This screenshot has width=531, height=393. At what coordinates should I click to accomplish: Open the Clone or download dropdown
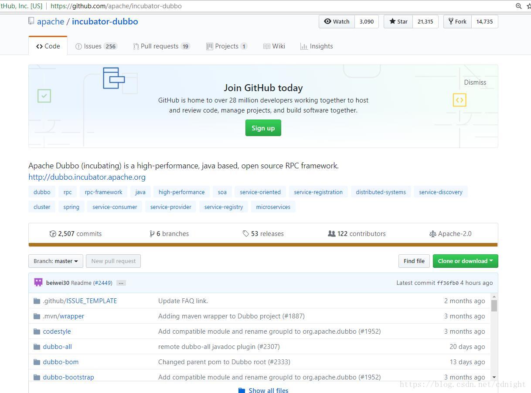pyautogui.click(x=465, y=261)
